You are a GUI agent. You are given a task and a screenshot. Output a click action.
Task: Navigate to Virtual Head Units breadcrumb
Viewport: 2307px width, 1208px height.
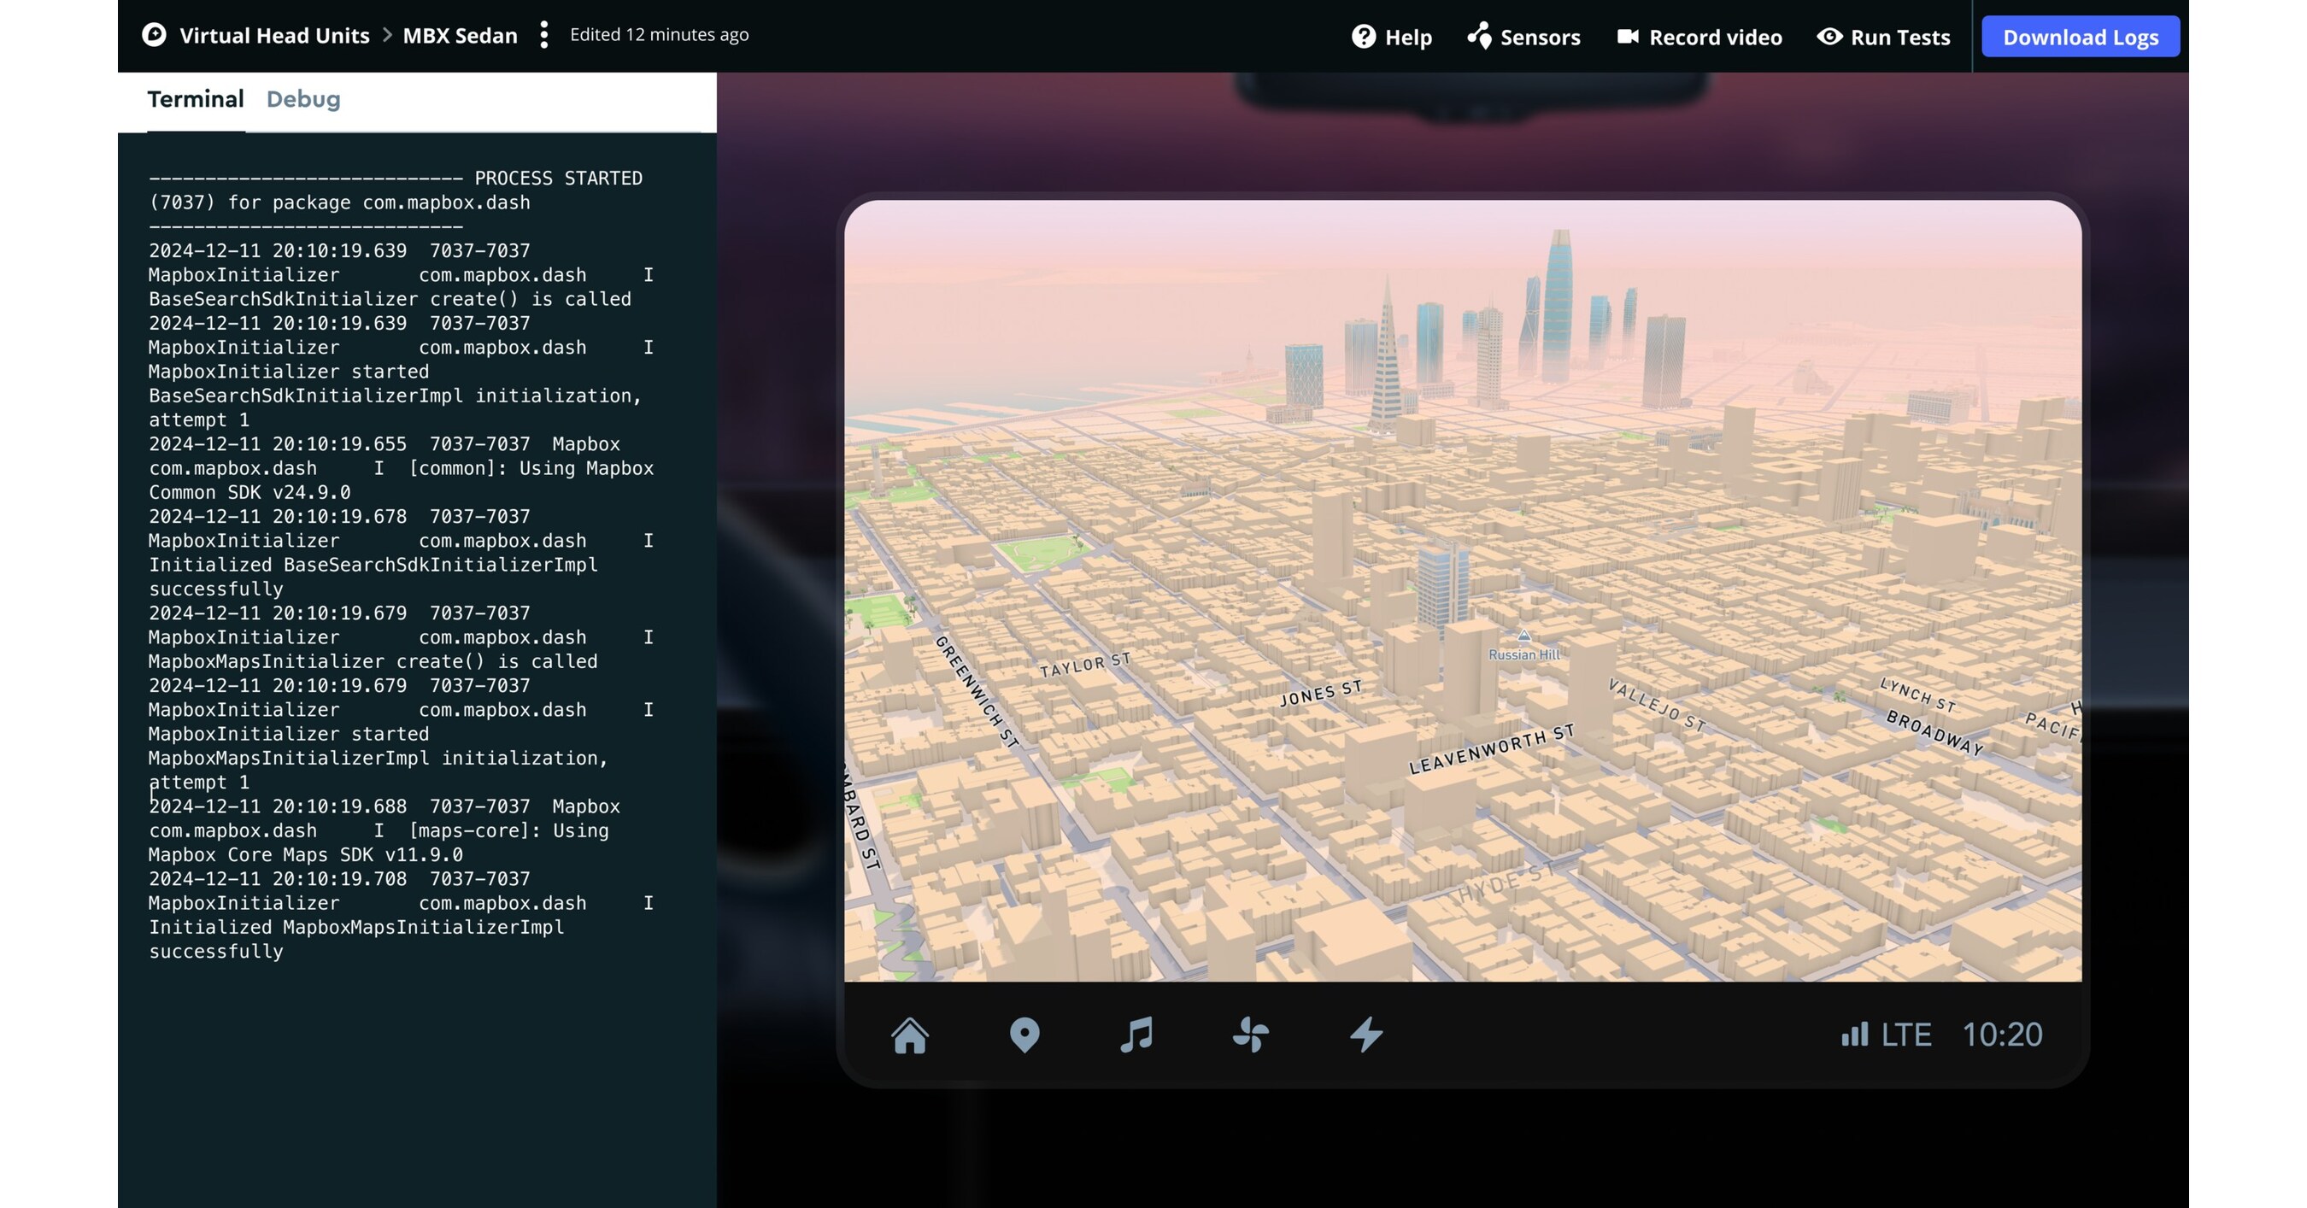click(x=275, y=35)
